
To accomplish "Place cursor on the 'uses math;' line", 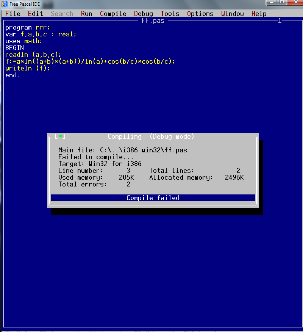I will point(24,41).
